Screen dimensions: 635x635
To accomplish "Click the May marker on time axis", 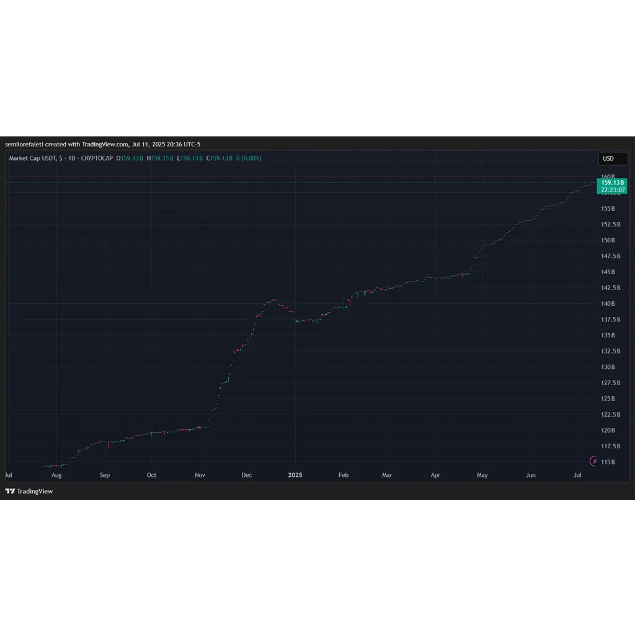I will click(482, 475).
